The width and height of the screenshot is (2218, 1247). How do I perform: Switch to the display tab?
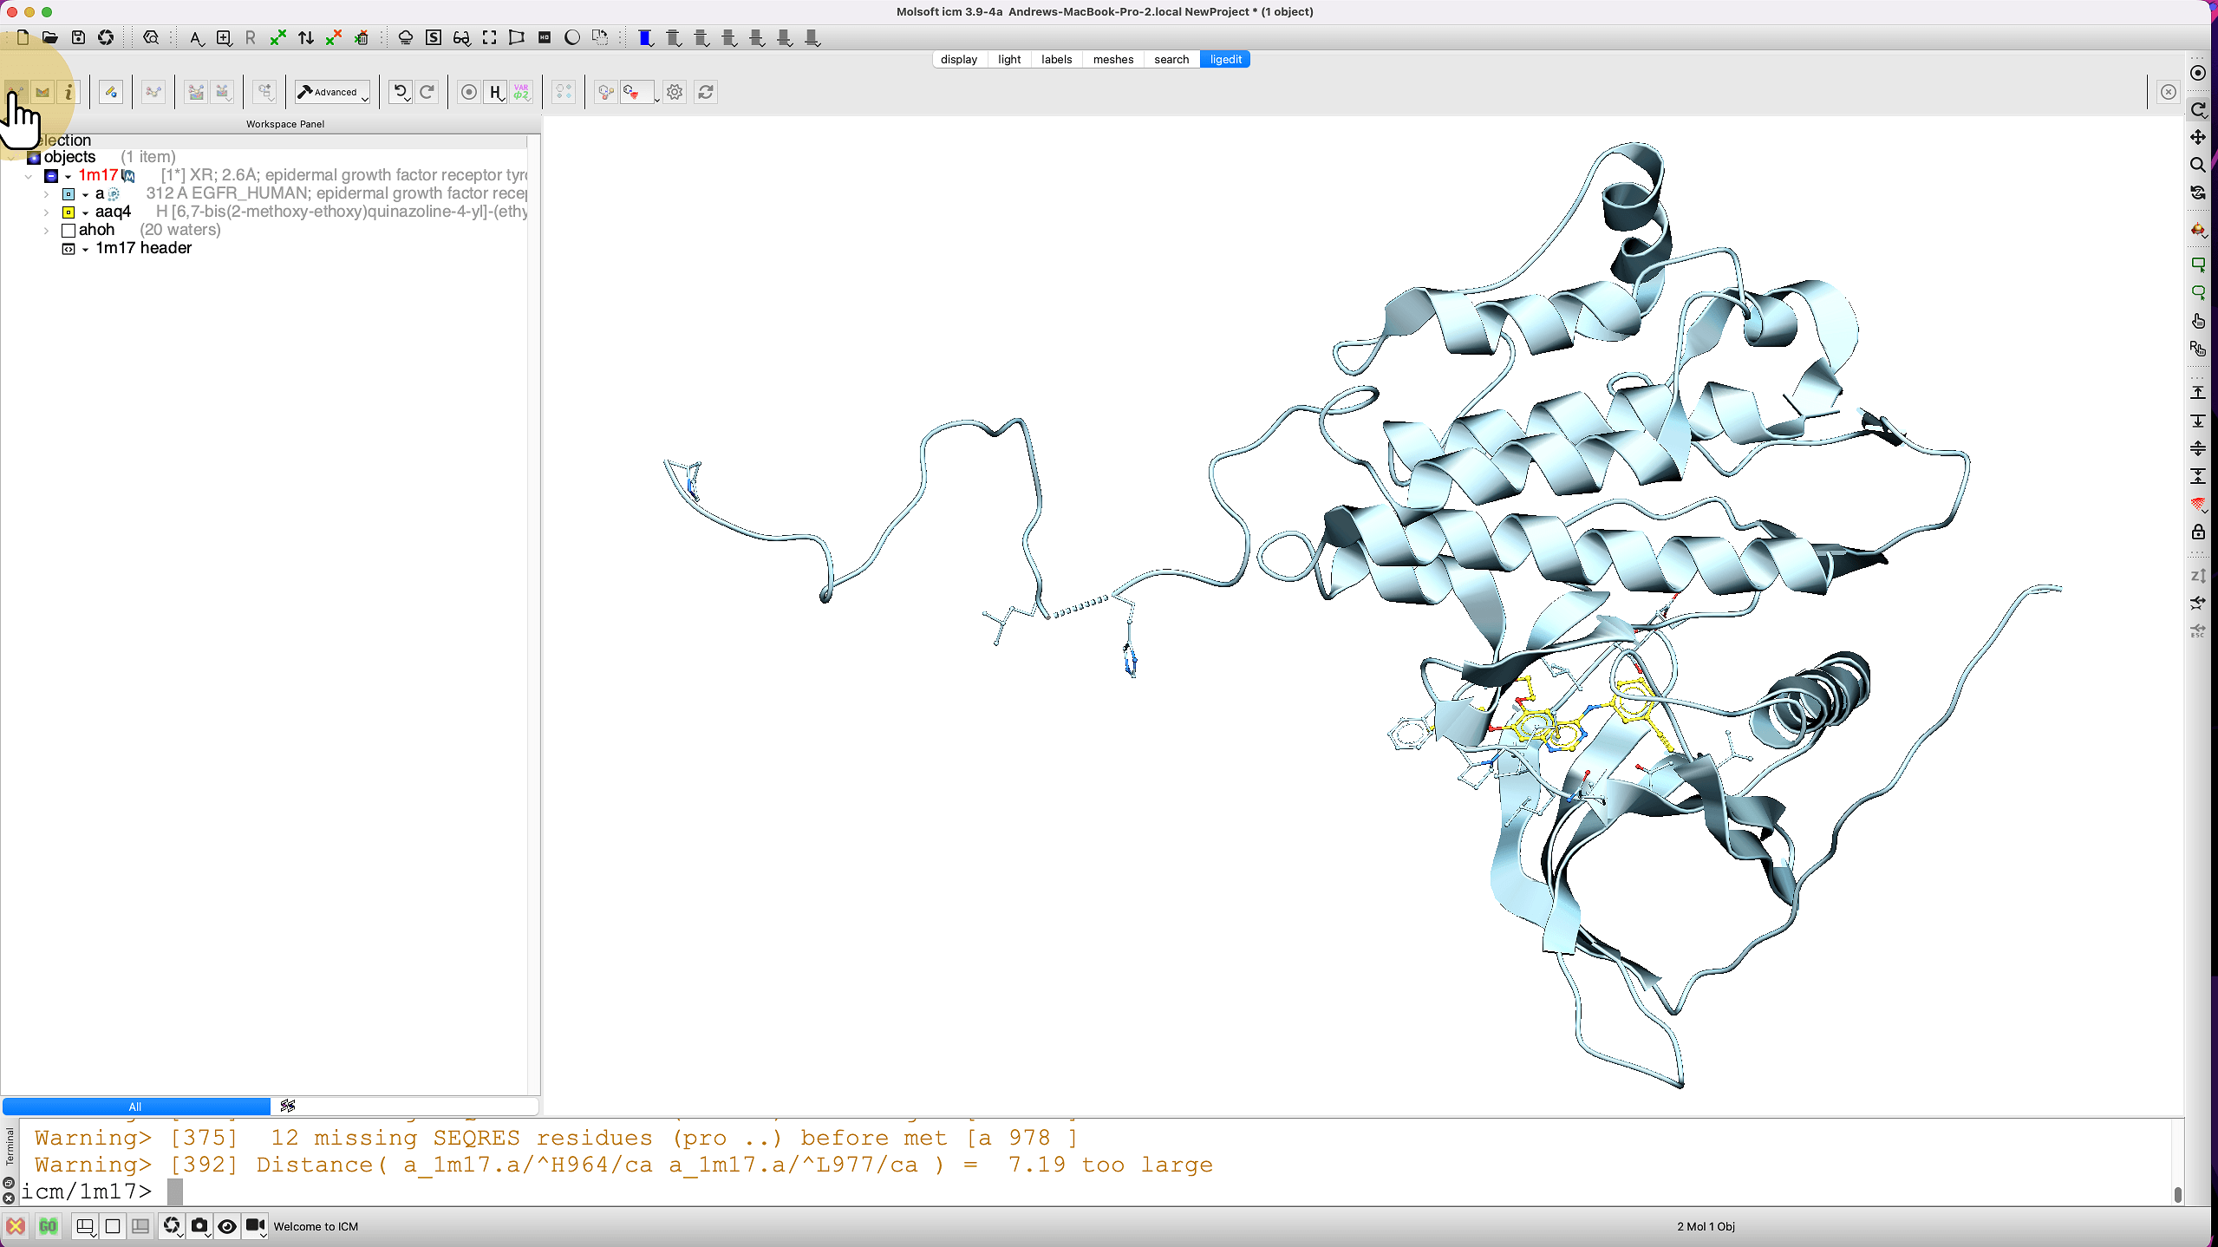tap(958, 59)
